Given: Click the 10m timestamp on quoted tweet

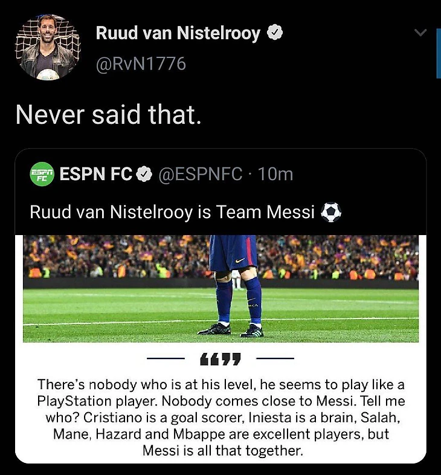Looking at the screenshot, I should [275, 174].
